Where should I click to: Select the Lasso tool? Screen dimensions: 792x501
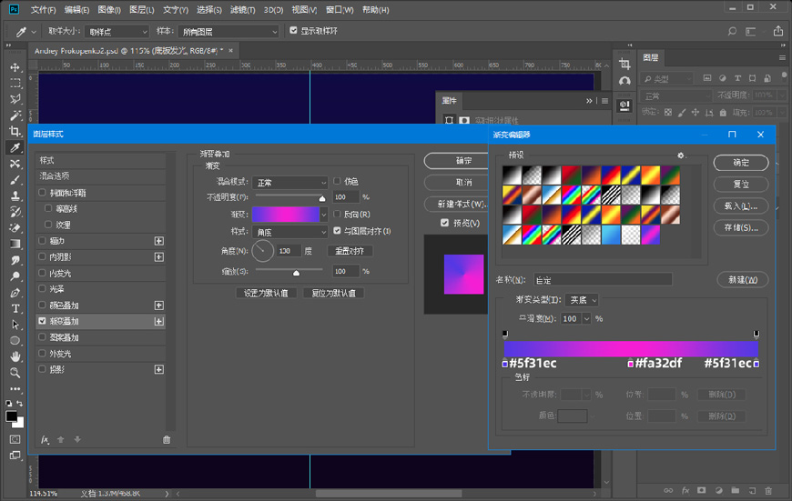click(15, 99)
